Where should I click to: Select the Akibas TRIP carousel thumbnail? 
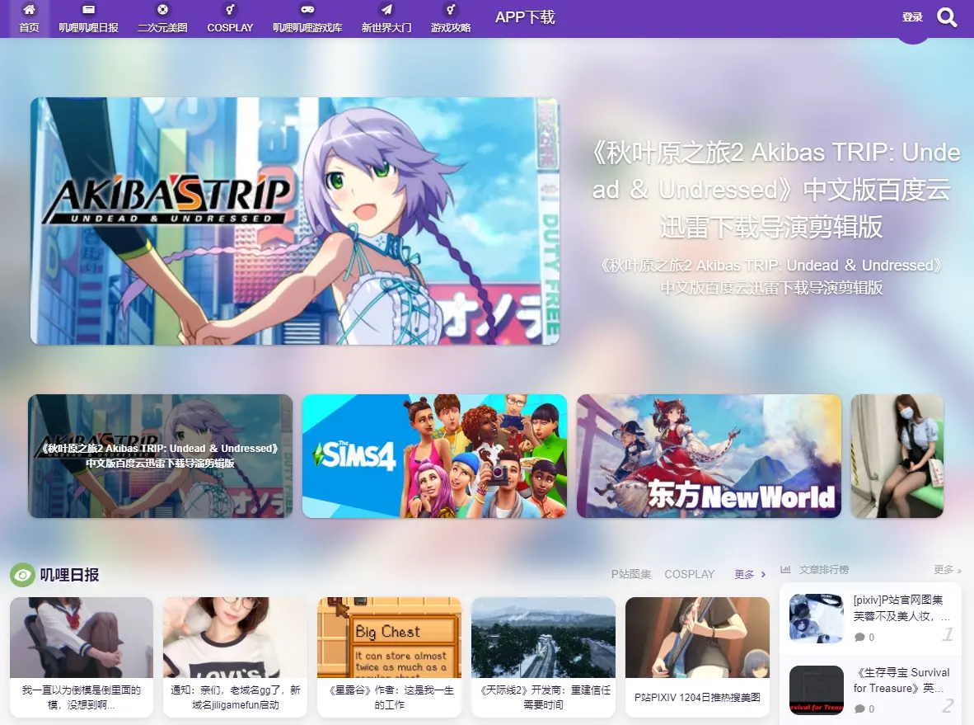tap(160, 456)
